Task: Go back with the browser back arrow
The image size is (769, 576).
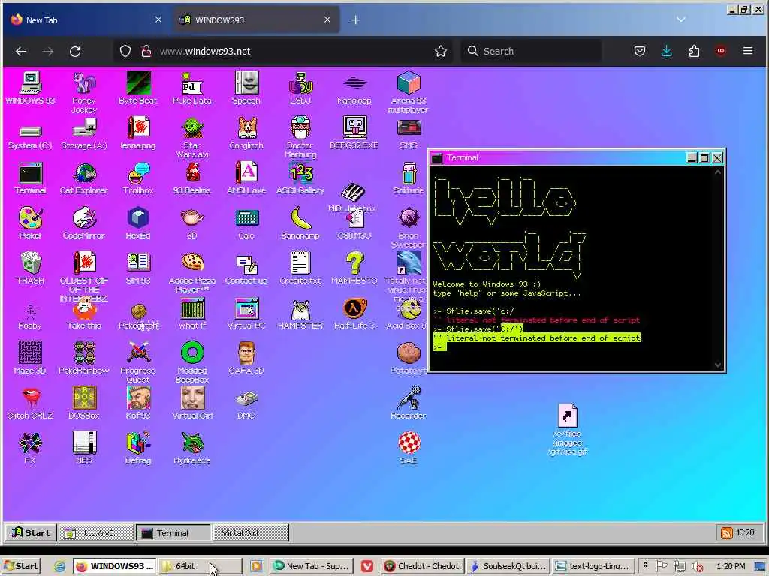Action: coord(20,52)
